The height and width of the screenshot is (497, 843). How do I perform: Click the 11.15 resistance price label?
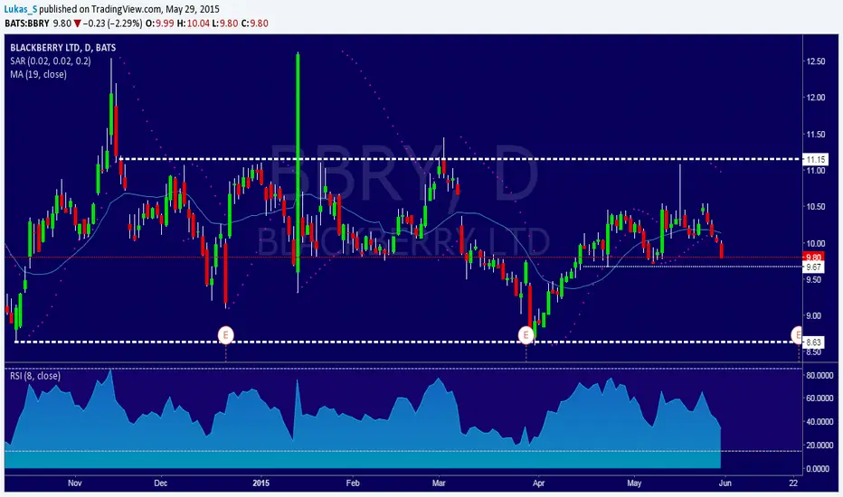[x=816, y=160]
